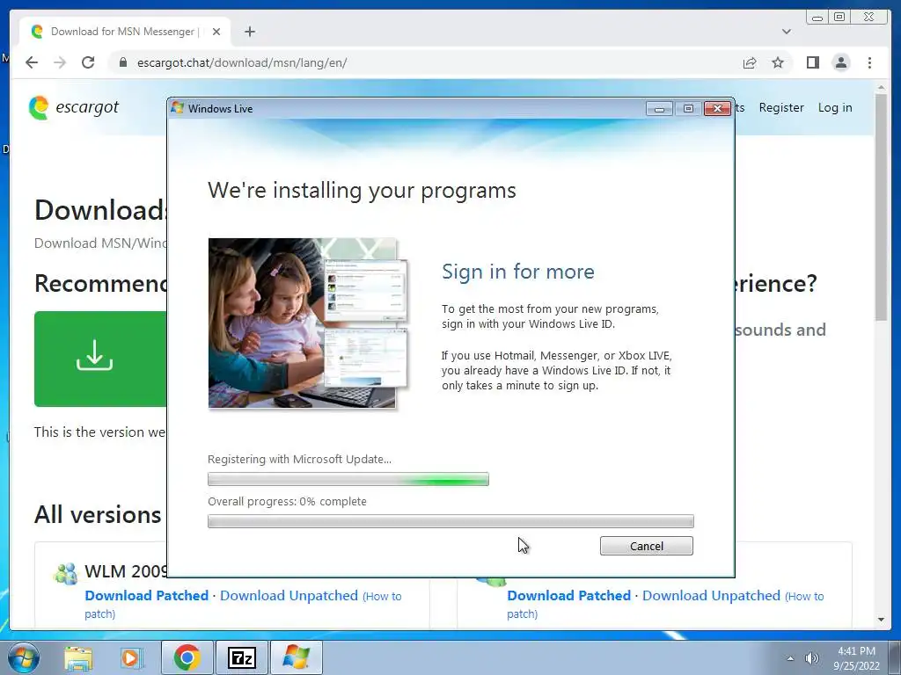Screen dimensions: 901x675
Task: Restore down the Chrome browser window
Action: (839, 18)
